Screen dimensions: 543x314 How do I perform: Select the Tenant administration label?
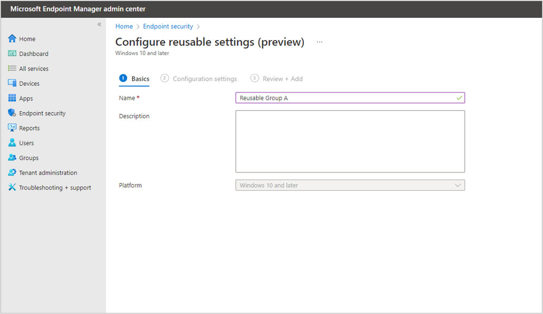pyautogui.click(x=48, y=172)
